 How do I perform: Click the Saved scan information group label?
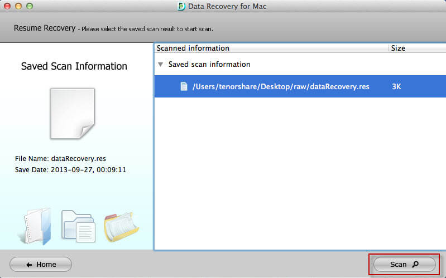(209, 64)
